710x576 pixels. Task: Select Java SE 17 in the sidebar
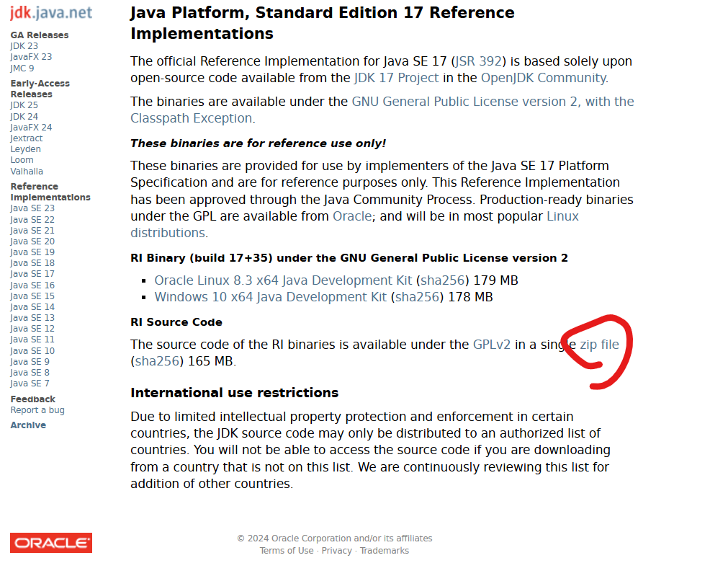point(32,274)
